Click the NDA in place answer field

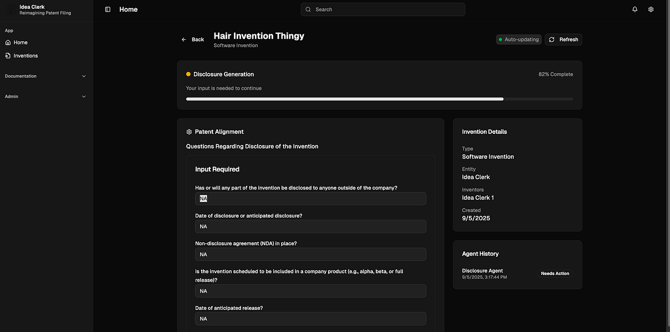tap(310, 255)
